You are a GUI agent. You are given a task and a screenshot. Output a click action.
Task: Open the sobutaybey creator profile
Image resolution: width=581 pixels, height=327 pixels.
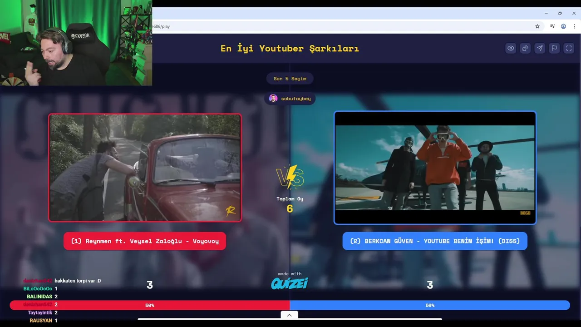[290, 99]
